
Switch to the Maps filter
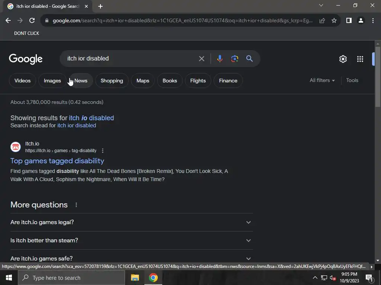(x=143, y=81)
